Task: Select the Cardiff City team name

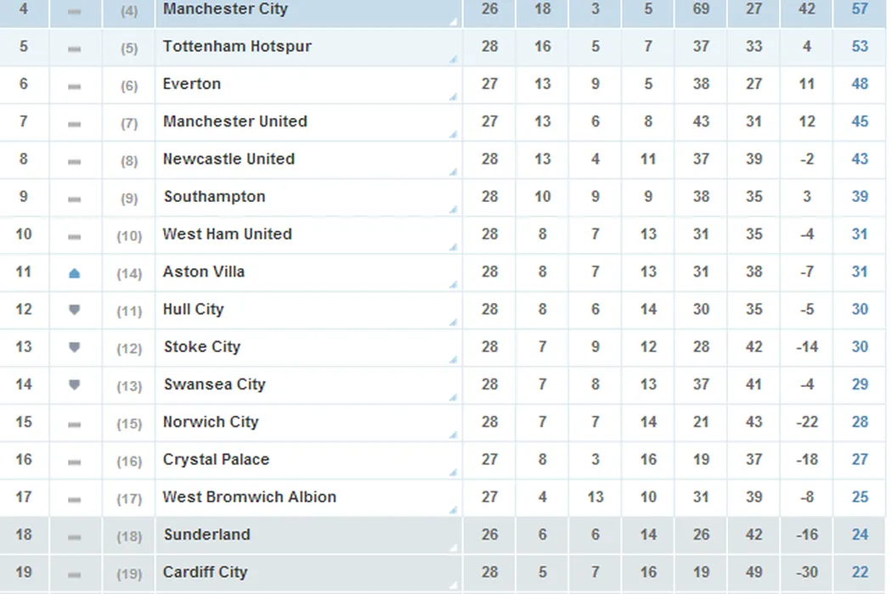Action: [x=205, y=572]
